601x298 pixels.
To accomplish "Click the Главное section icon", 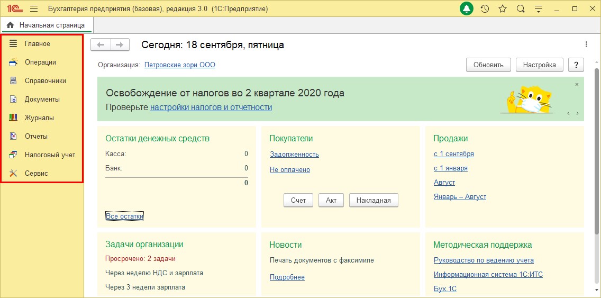I will click(x=13, y=43).
